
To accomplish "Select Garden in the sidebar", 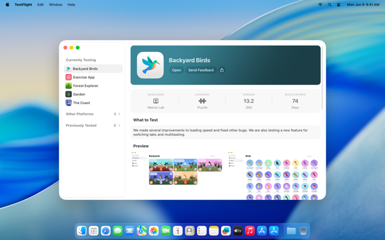I will (93, 94).
